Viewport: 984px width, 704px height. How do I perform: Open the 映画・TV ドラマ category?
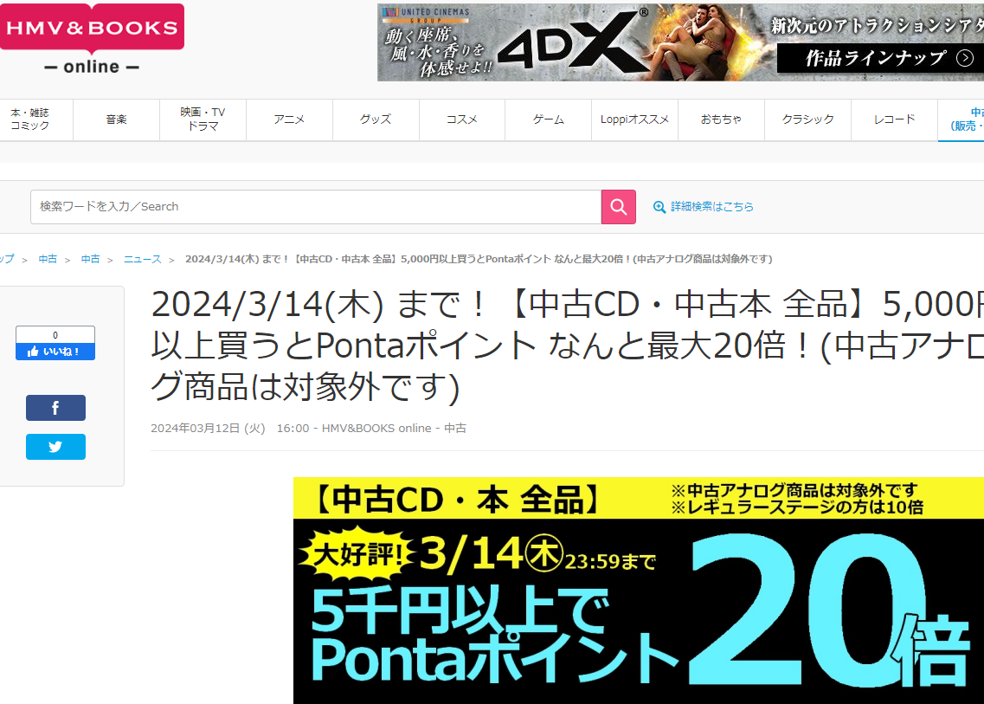coord(203,119)
